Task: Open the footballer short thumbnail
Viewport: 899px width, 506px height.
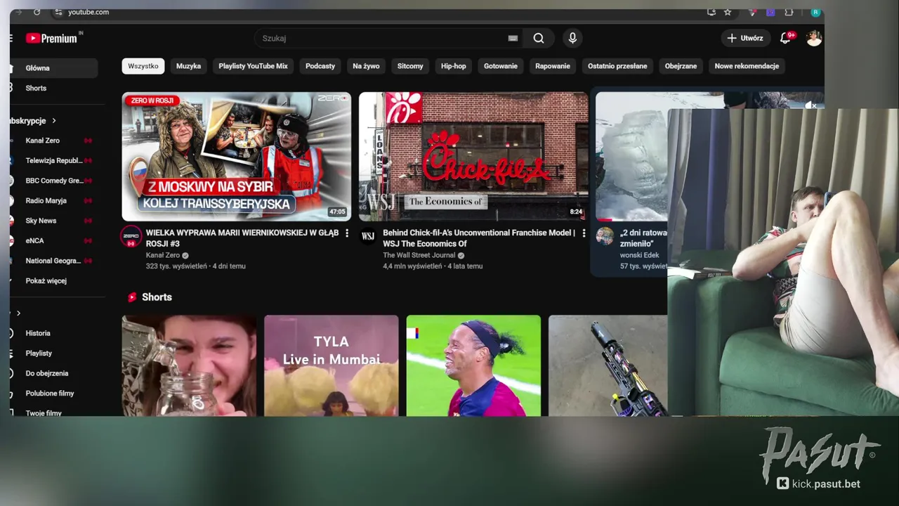Action: click(473, 365)
